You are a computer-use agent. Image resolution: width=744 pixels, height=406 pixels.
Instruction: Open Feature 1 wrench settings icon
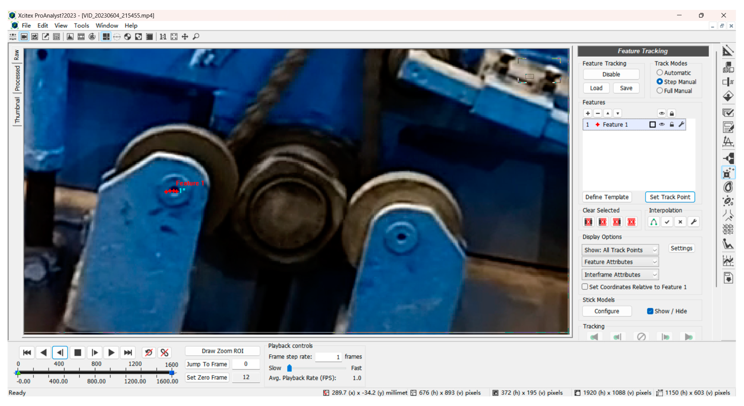681,124
